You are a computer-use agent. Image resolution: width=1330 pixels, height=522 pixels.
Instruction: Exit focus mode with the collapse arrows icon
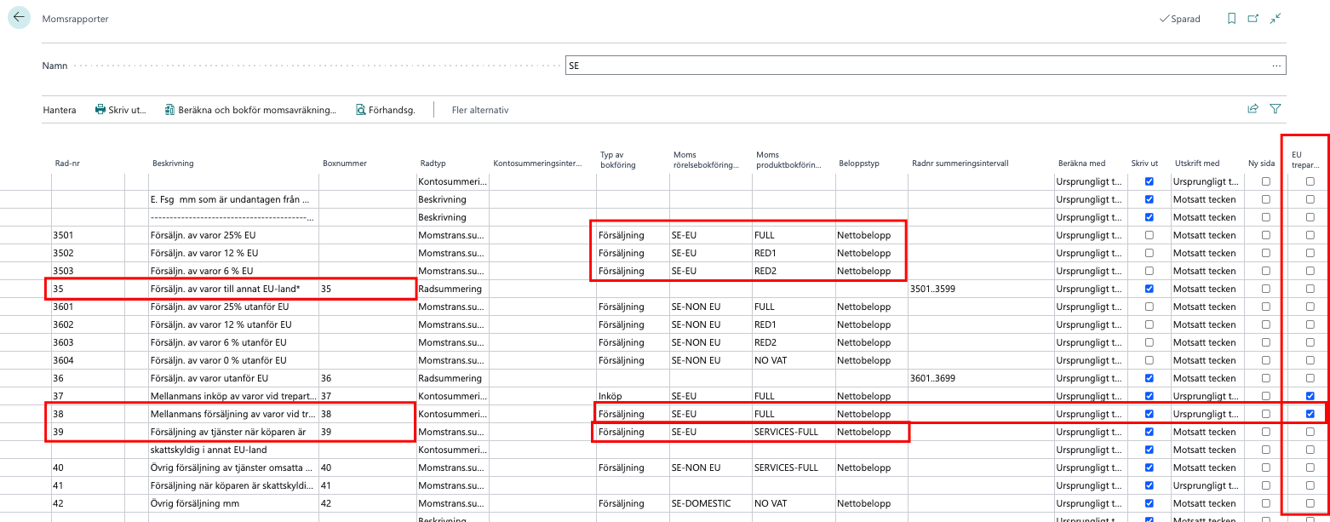point(1275,18)
